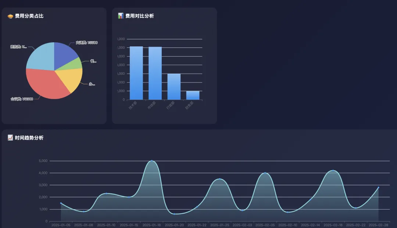The width and height of the screenshot is (397, 228).
Task: Click the 2025-02-28 date axis label
Action: 379,225
